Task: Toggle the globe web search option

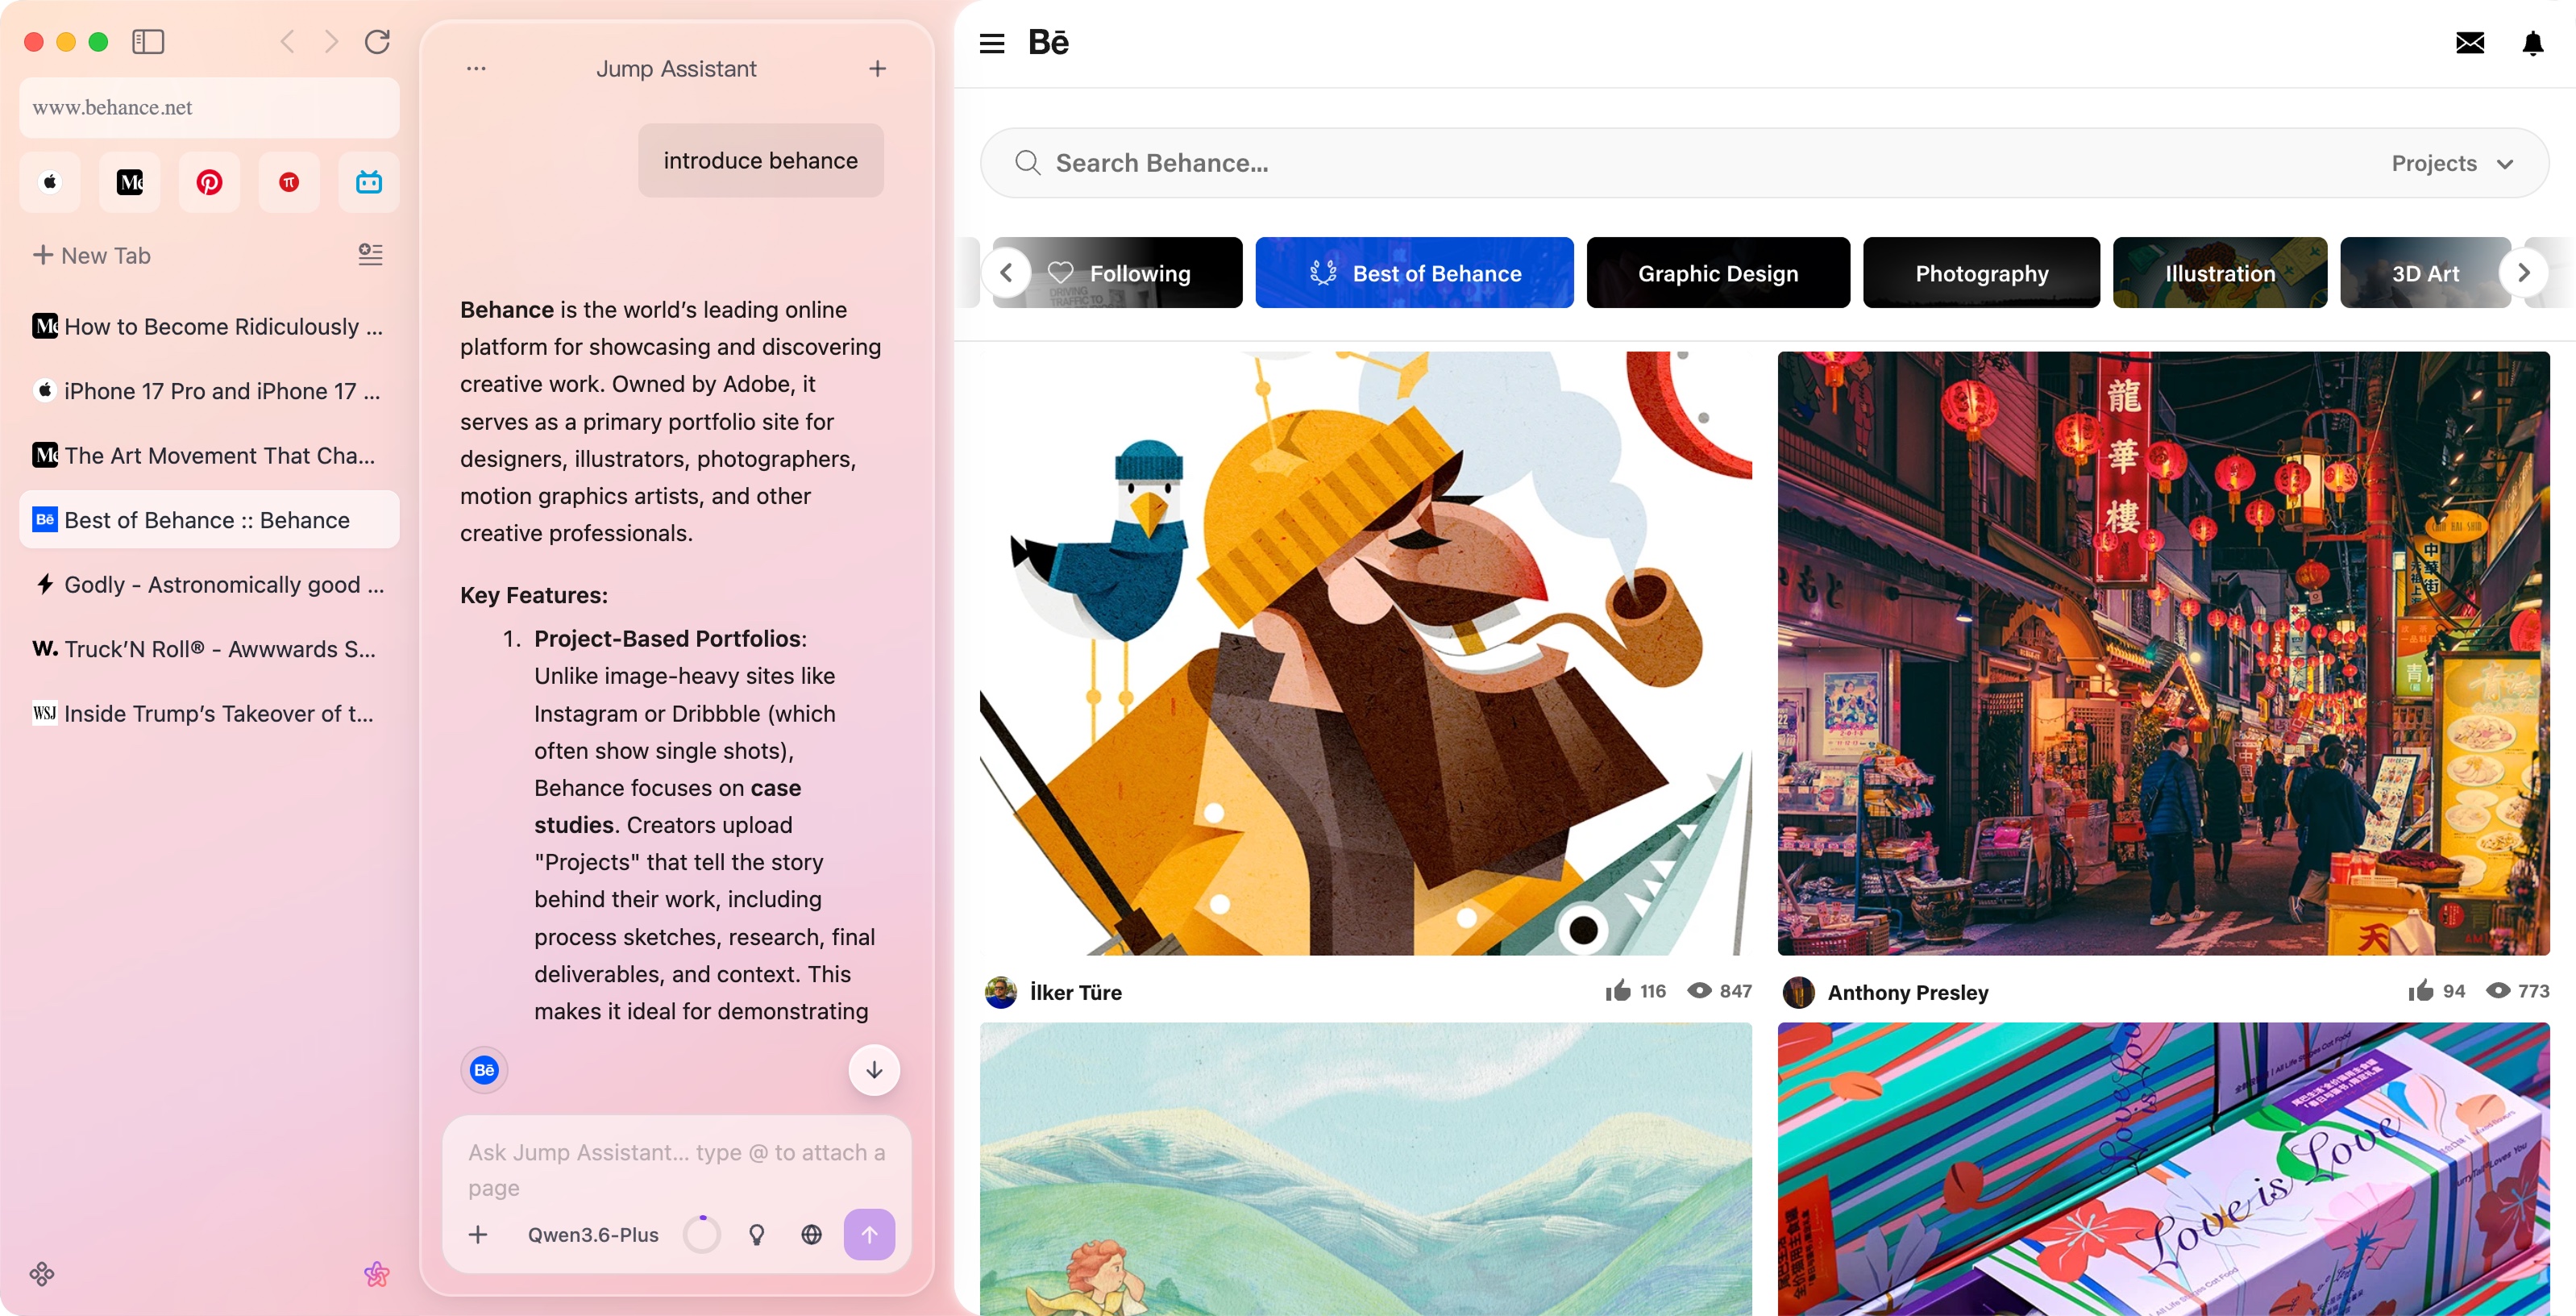Action: (x=811, y=1234)
